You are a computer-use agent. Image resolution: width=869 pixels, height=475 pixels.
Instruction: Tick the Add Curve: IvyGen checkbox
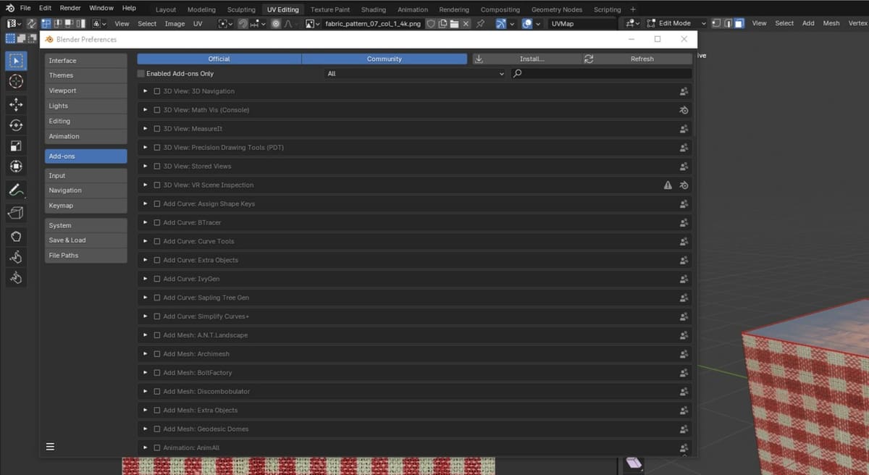click(156, 279)
